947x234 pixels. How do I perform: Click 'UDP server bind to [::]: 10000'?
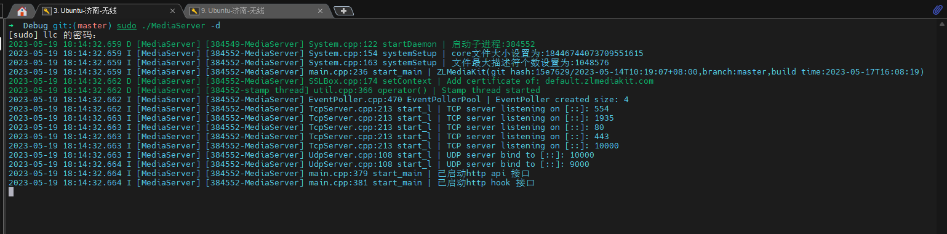click(520, 155)
